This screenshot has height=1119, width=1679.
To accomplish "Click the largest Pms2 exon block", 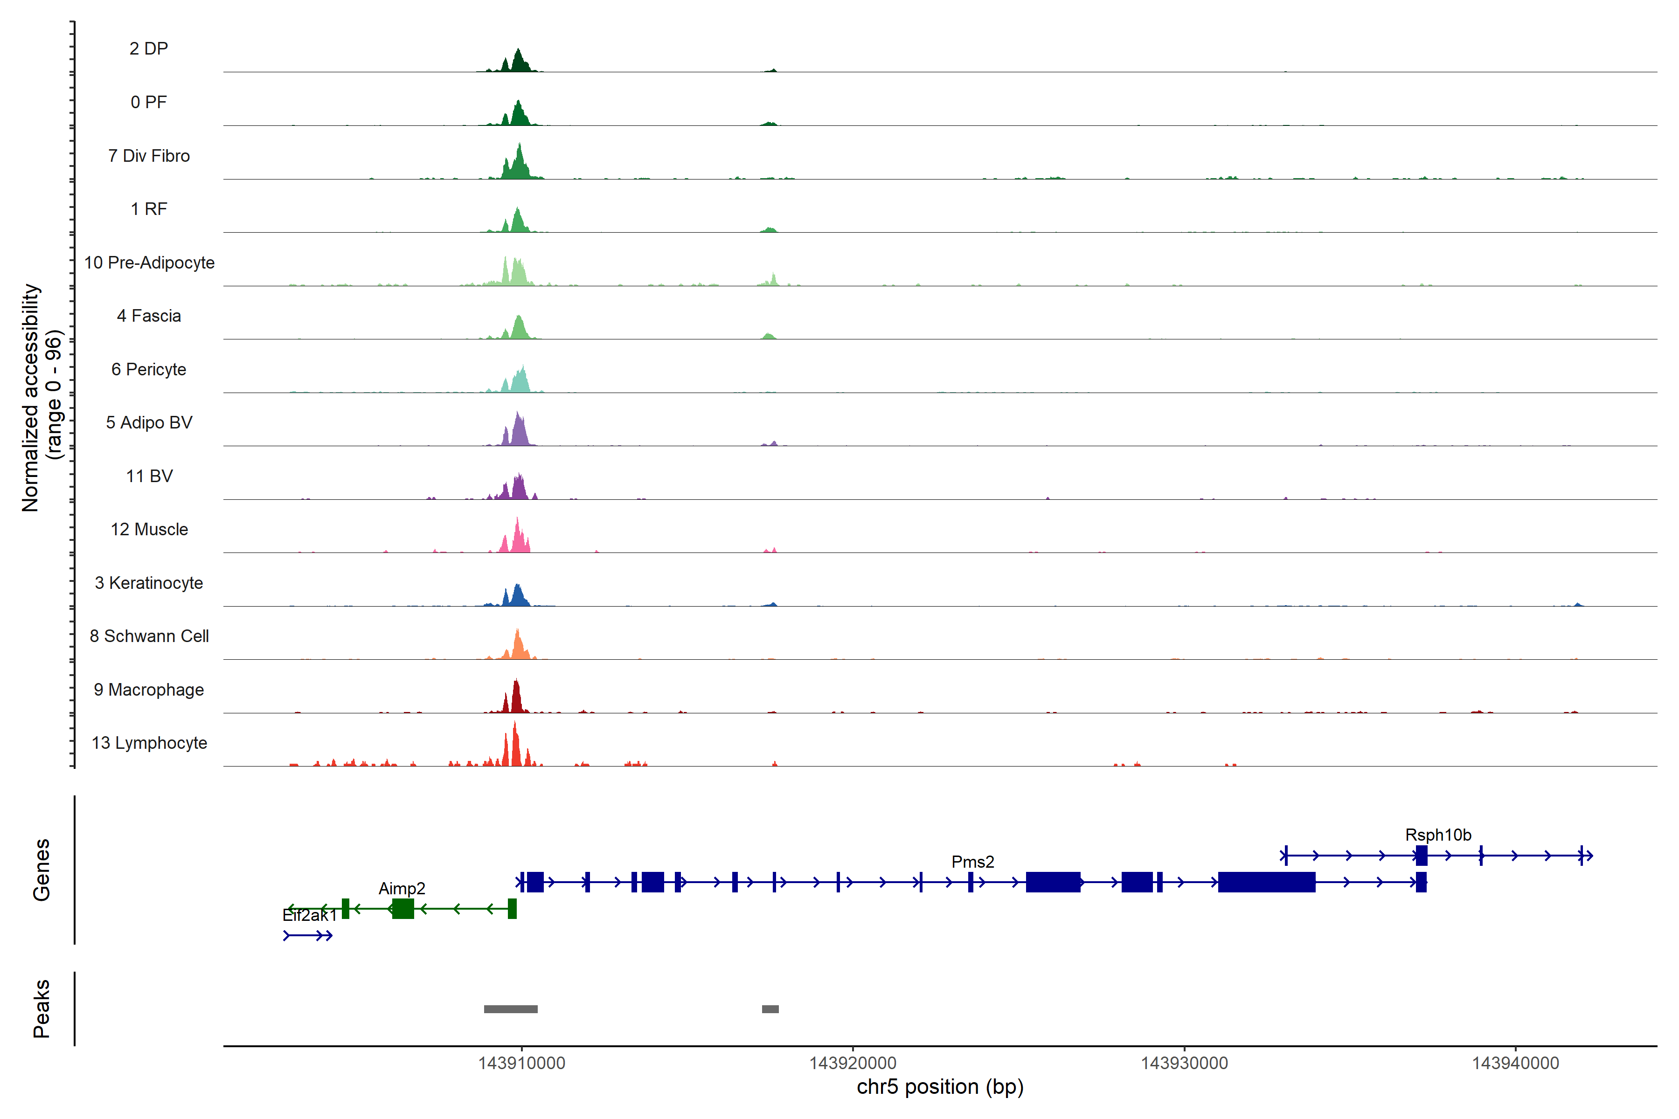I will 1266,882.
